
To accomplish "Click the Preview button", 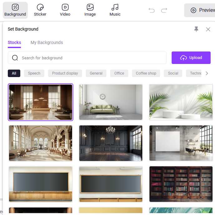I will [200, 10].
